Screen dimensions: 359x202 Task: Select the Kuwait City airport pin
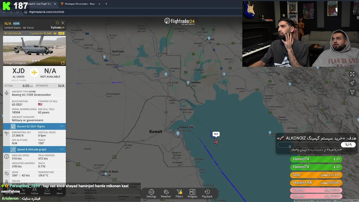[178, 134]
